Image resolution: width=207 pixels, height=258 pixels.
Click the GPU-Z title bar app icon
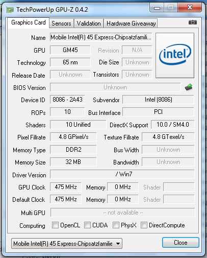10,10
